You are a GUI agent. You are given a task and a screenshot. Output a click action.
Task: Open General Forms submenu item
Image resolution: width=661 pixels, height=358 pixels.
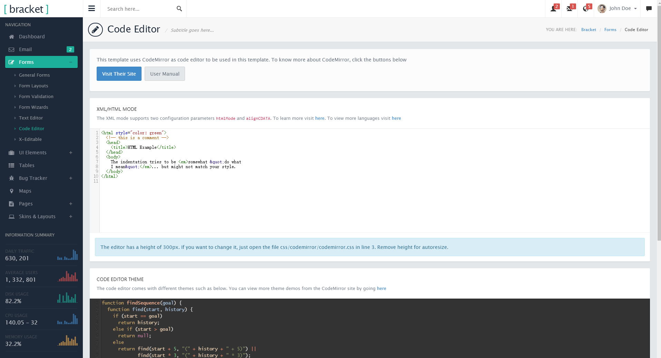point(34,75)
